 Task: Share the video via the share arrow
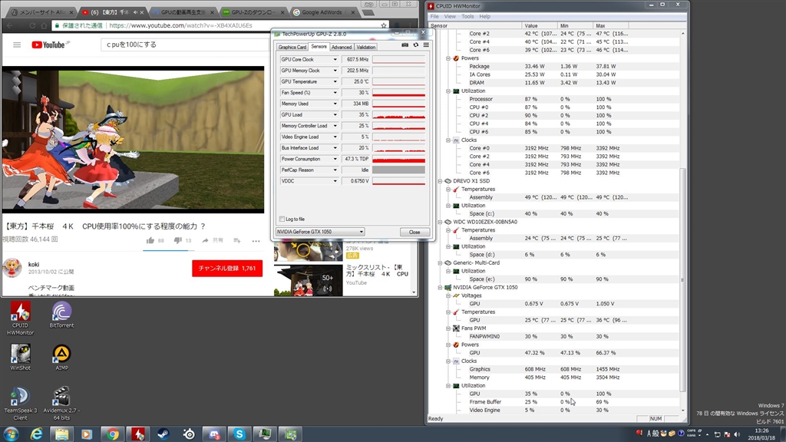point(205,240)
